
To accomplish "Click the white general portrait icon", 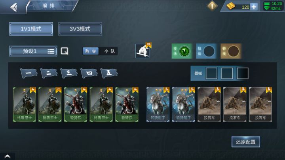I will tap(142, 51).
